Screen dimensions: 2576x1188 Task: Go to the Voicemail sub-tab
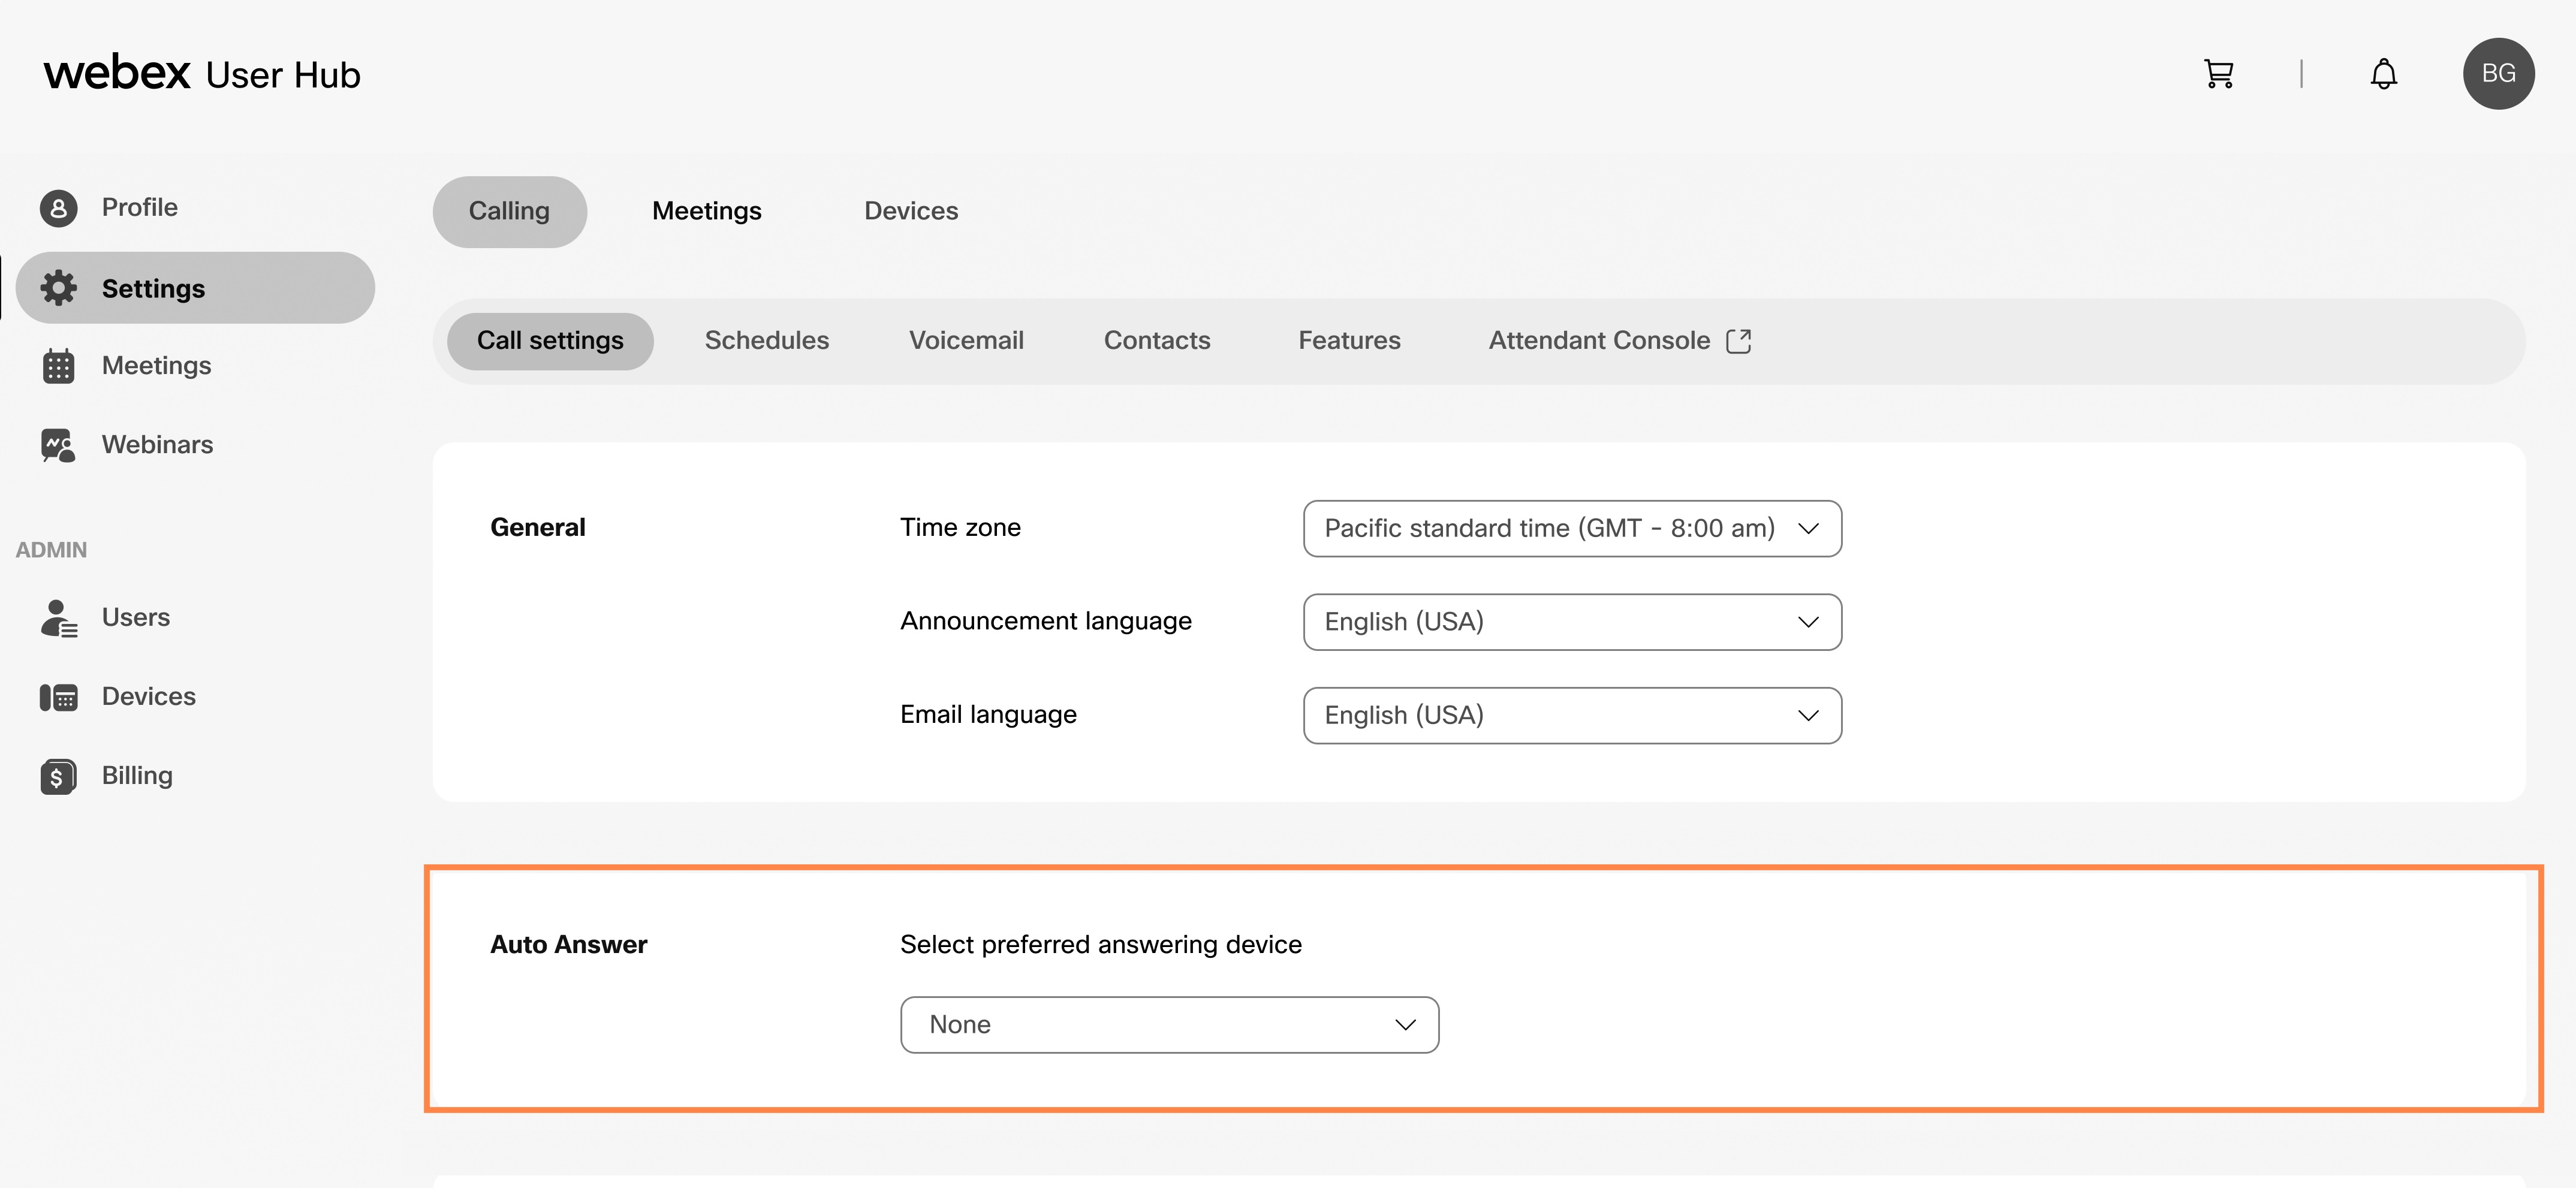coord(966,341)
